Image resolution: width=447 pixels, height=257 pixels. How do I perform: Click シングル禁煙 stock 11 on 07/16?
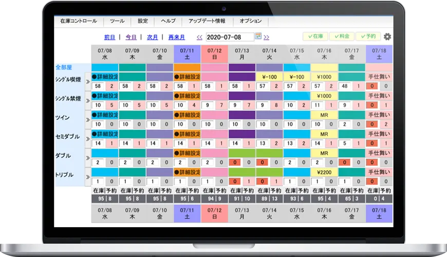point(317,105)
